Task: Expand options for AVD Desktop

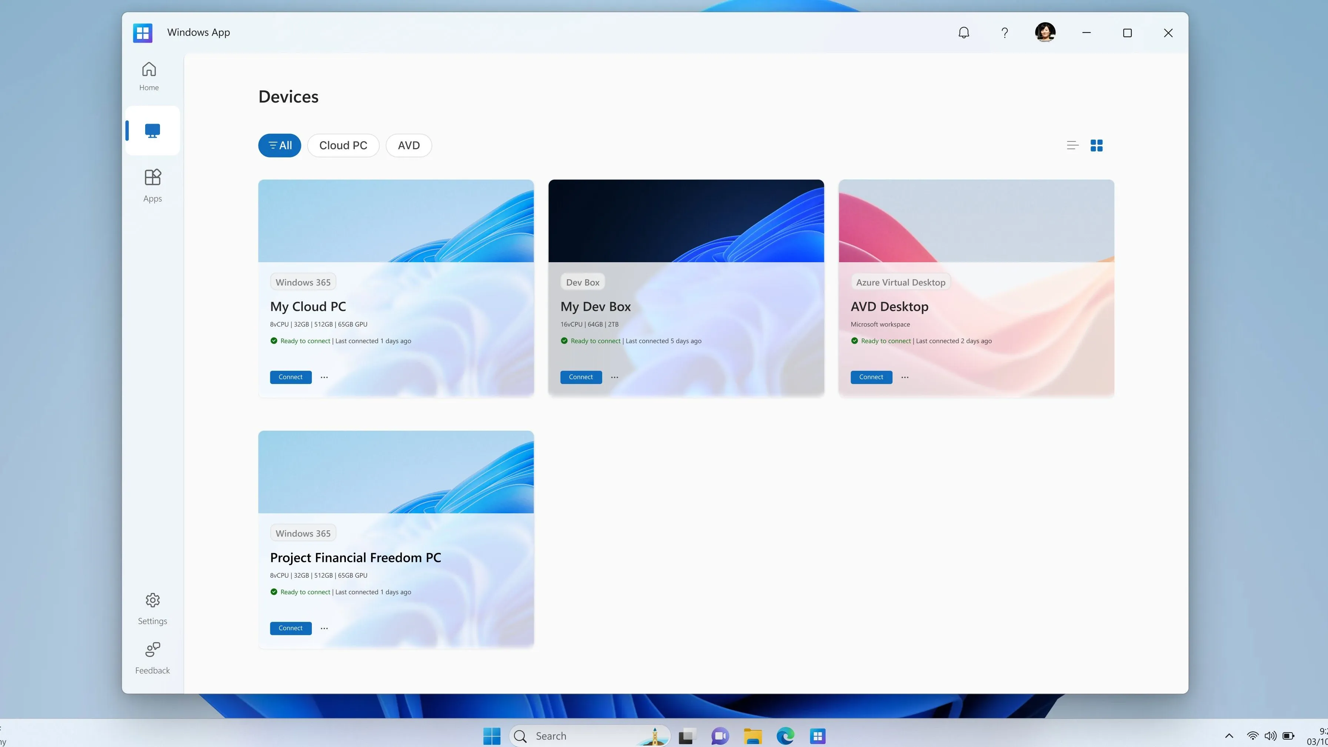Action: point(905,377)
